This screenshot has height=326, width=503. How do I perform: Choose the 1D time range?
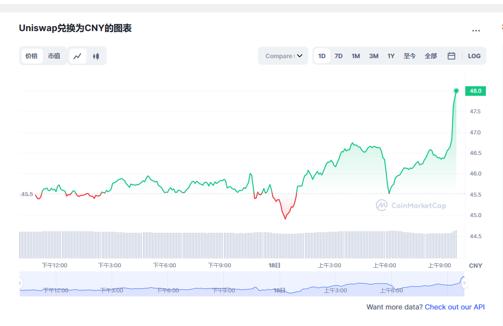tap(322, 56)
